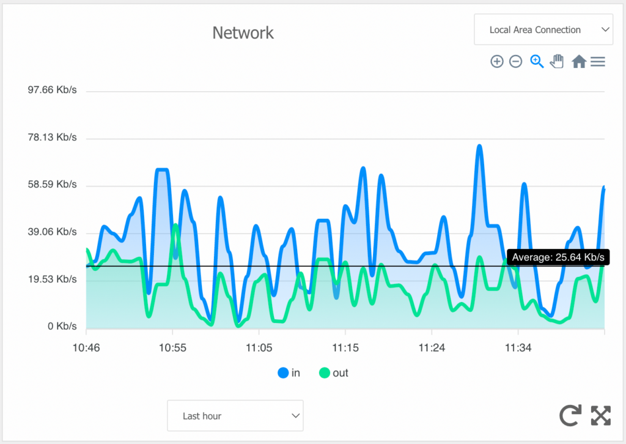Screen dimensions: 626x444
Task: Reset chart view with the home icon
Action: [x=578, y=61]
